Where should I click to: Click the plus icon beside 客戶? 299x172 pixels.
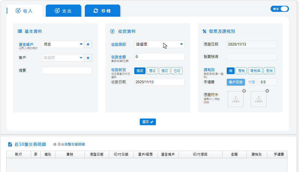[88, 58]
